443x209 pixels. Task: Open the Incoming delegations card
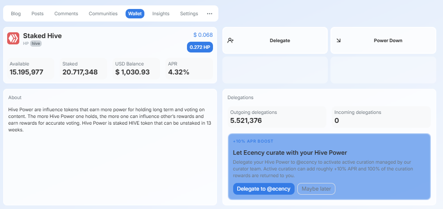coord(382,117)
